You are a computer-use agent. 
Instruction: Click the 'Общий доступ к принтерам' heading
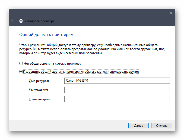click(x=46, y=35)
